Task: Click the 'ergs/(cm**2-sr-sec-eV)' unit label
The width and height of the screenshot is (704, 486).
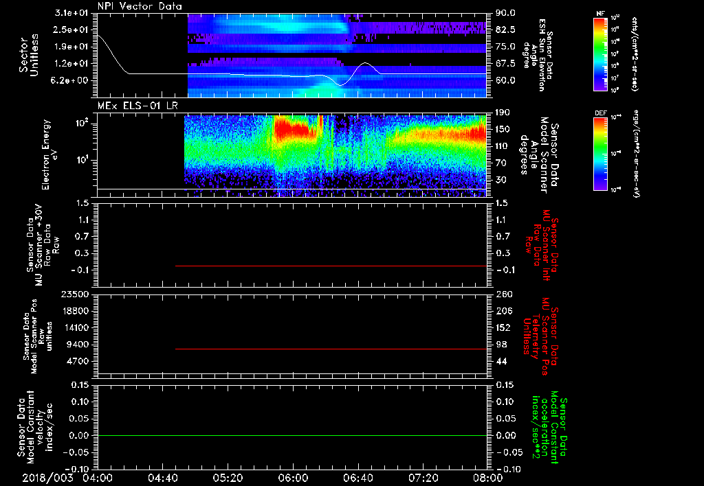Action: 635,153
